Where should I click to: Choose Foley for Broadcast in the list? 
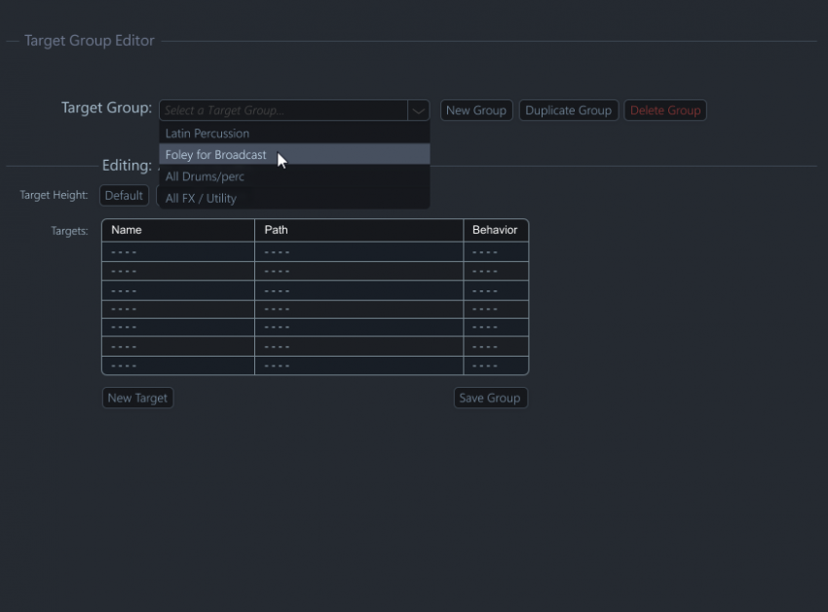pos(215,154)
